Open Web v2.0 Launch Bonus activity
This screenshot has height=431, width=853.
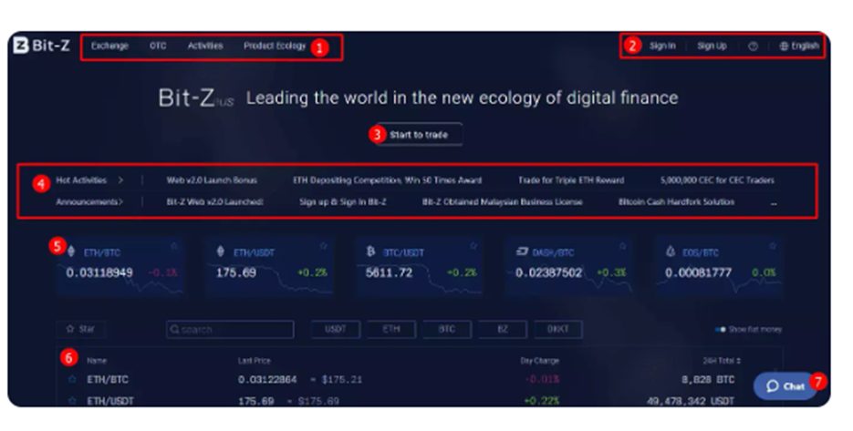(212, 180)
